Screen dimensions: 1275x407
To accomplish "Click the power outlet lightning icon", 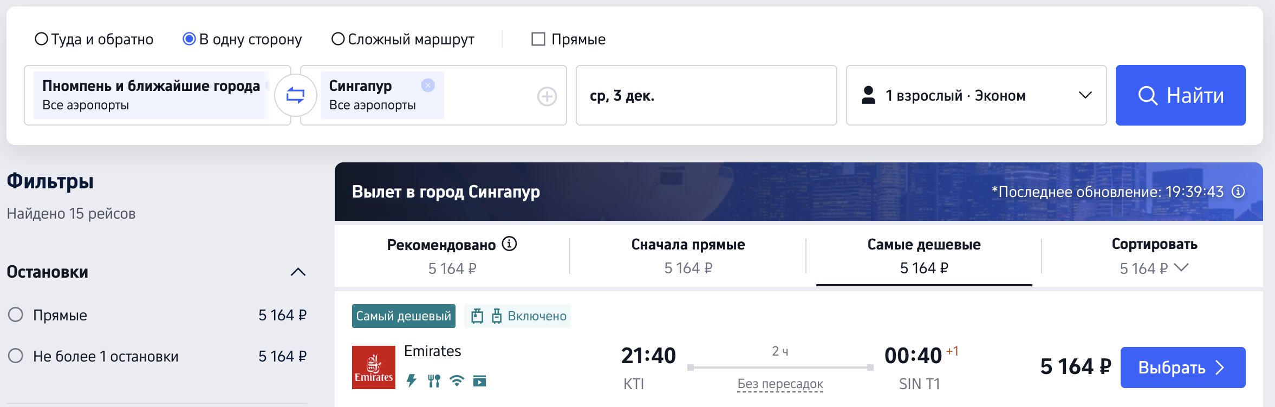I will click(412, 381).
